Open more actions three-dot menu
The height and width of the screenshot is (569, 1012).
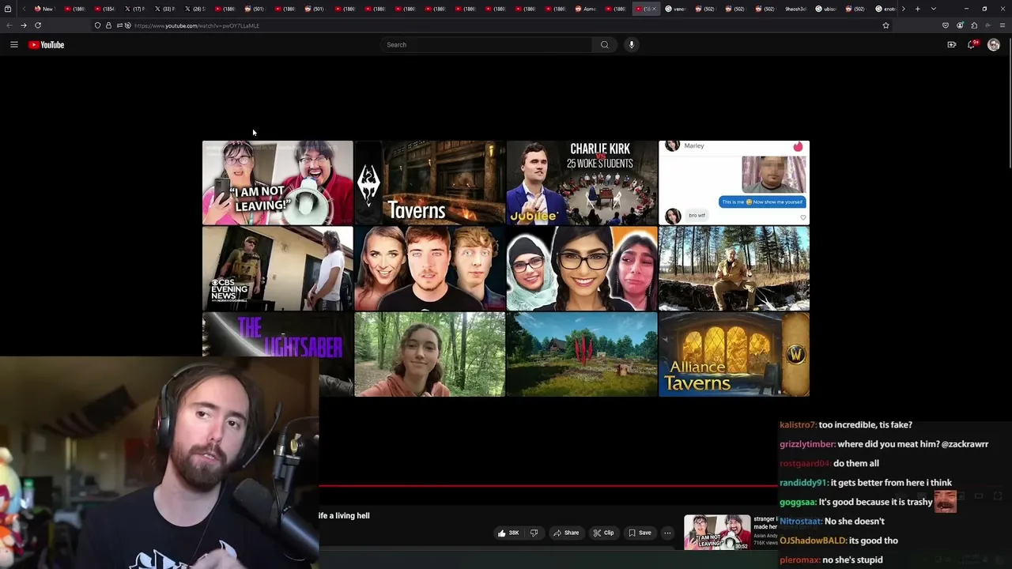pyautogui.click(x=667, y=533)
